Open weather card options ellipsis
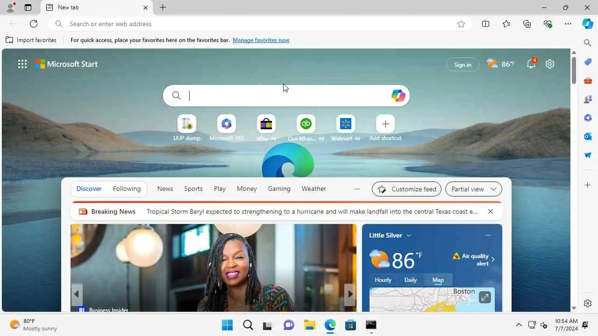This screenshot has width=598, height=336. click(488, 235)
